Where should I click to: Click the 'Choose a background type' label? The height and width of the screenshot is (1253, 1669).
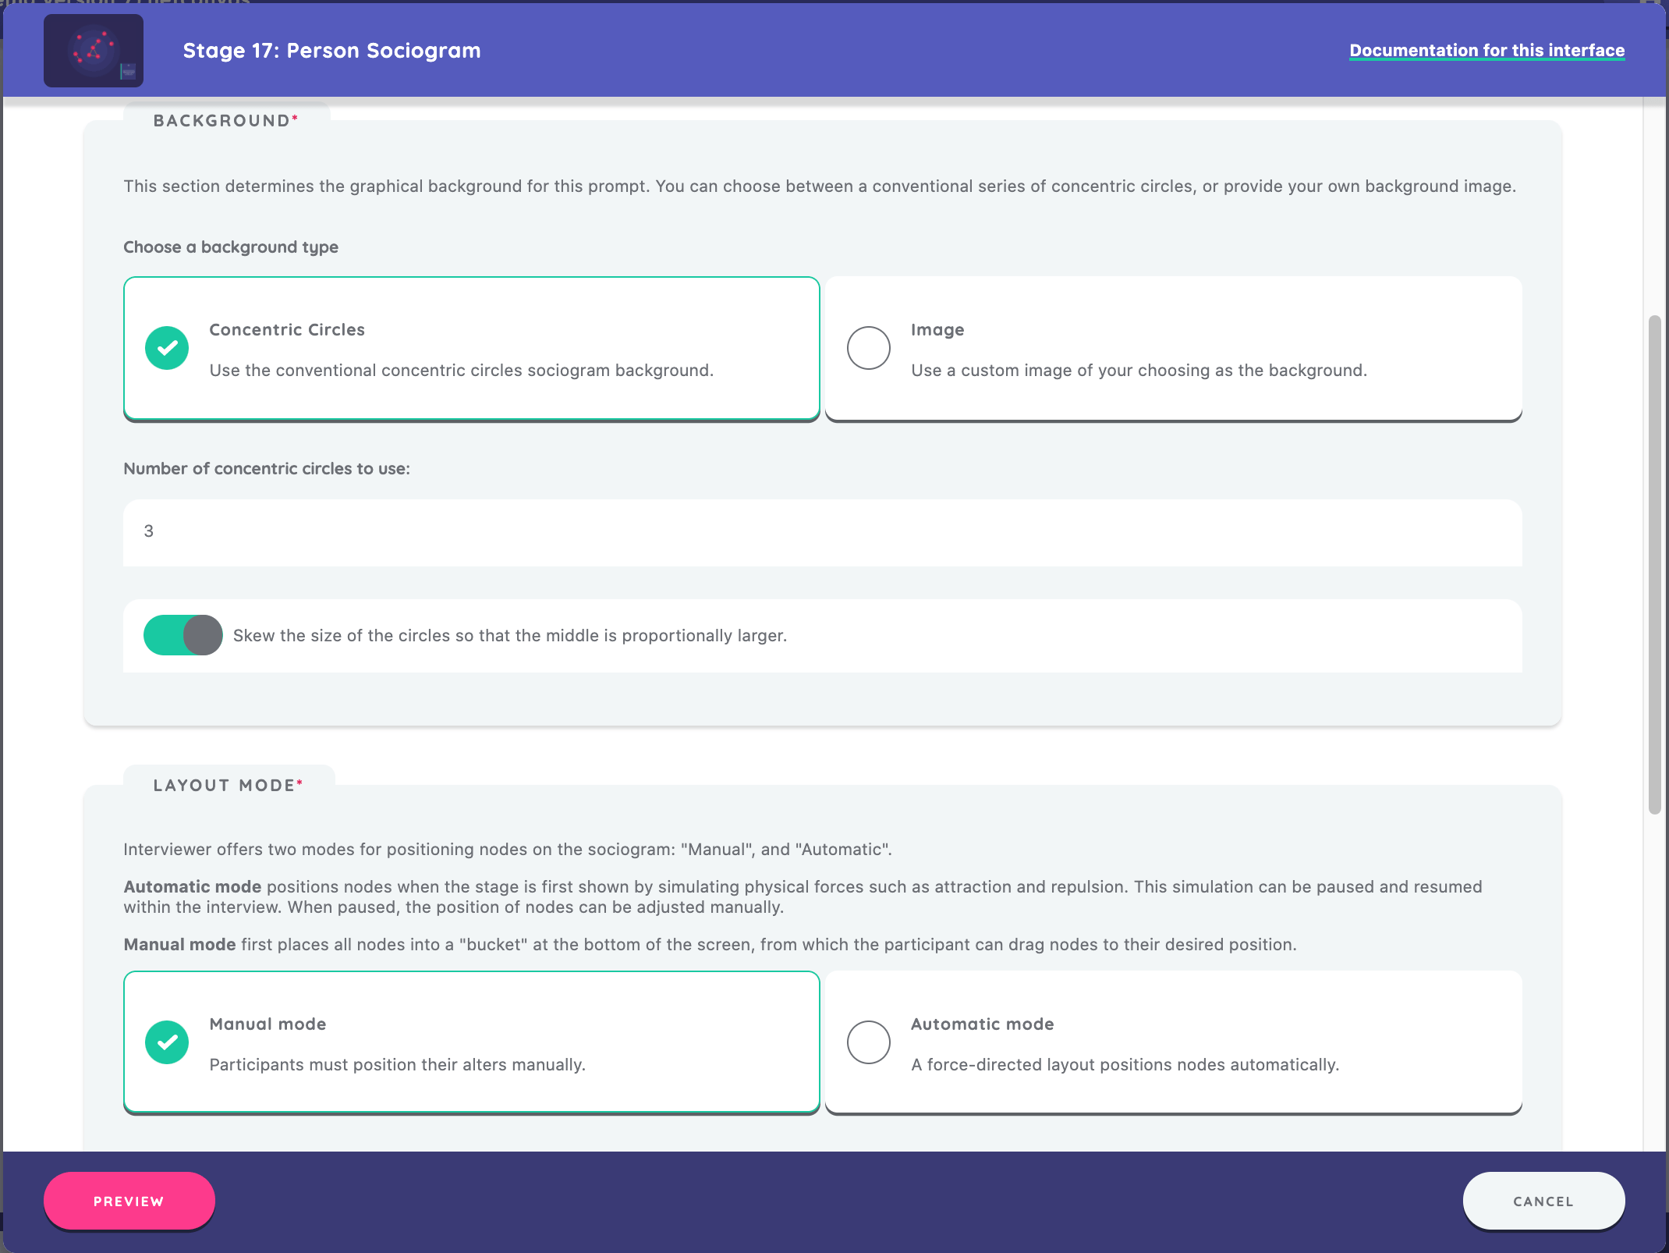pyautogui.click(x=231, y=247)
